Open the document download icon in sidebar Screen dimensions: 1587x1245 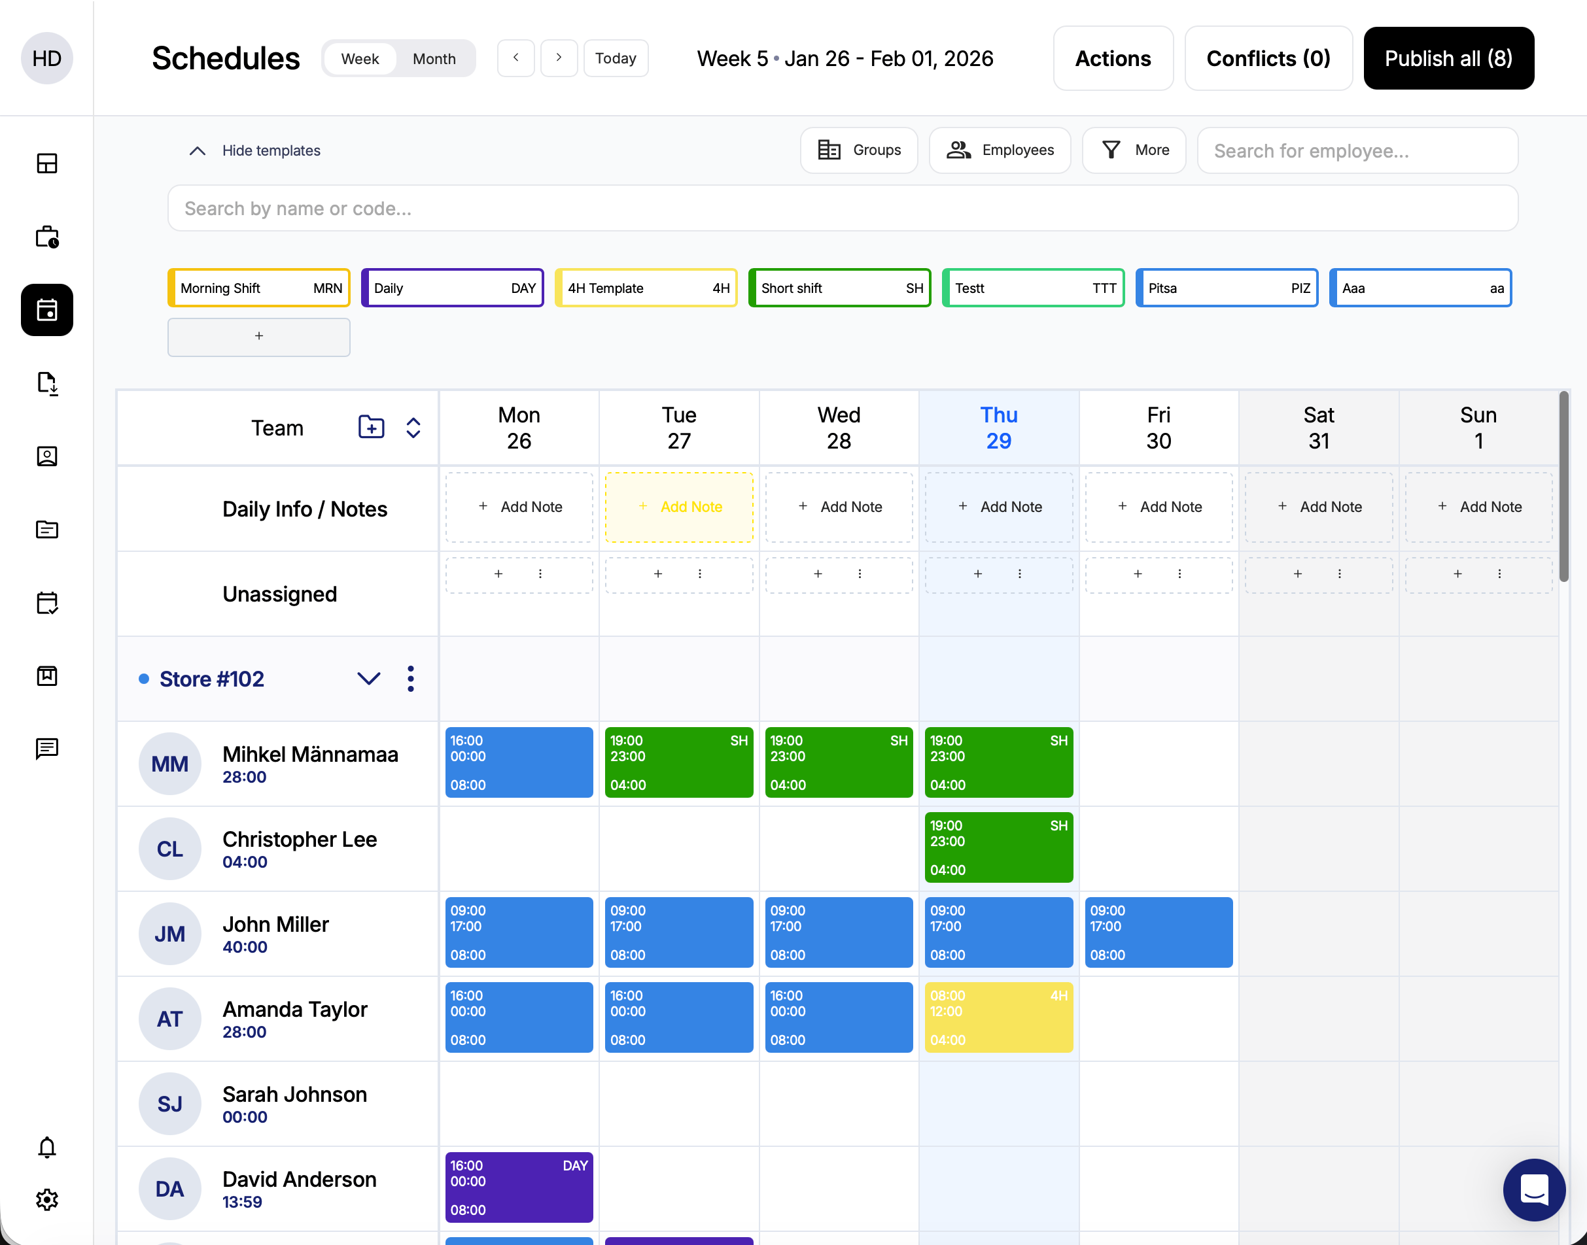coord(46,383)
